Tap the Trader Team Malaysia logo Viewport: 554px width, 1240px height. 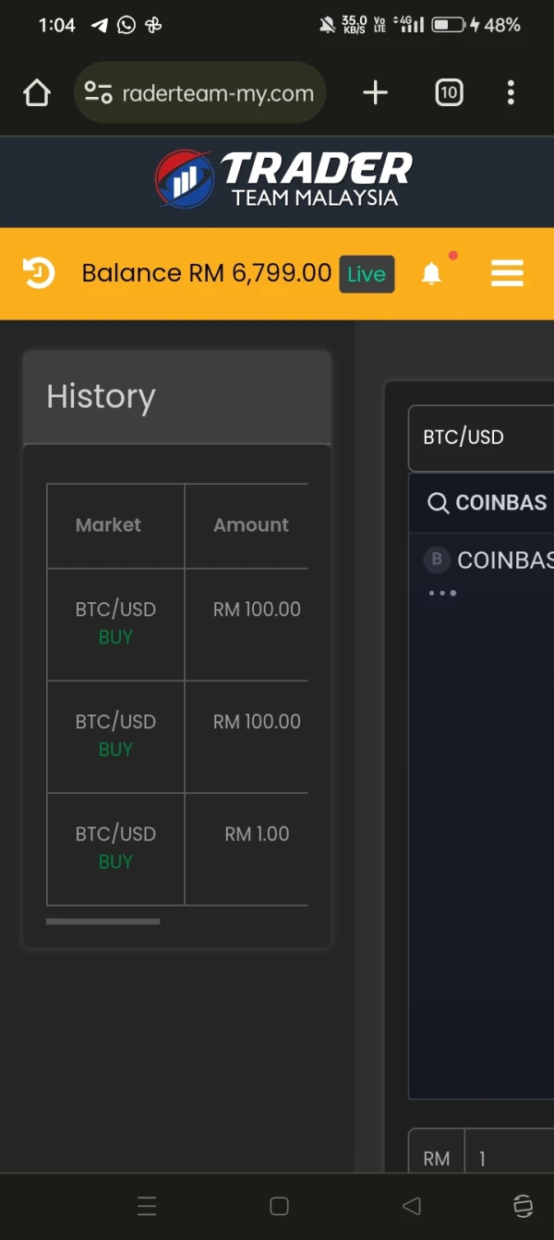(x=284, y=179)
